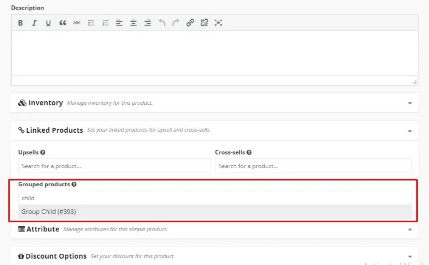This screenshot has height=265, width=429.
Task: Redo the last edit
Action: point(176,23)
